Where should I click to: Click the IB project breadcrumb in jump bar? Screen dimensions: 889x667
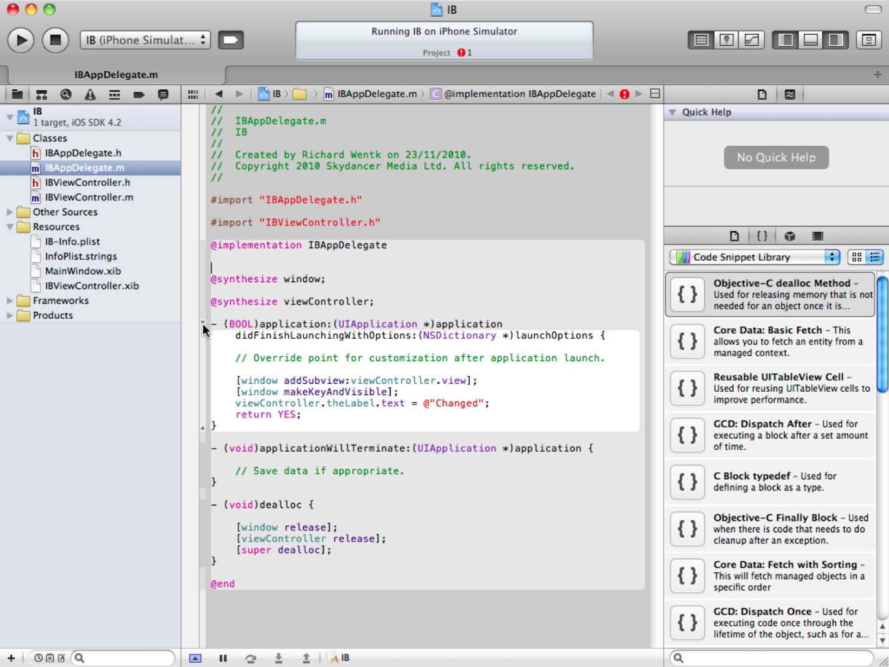click(270, 94)
